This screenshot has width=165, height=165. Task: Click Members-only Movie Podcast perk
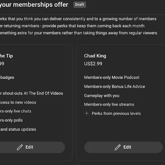pos(112,77)
